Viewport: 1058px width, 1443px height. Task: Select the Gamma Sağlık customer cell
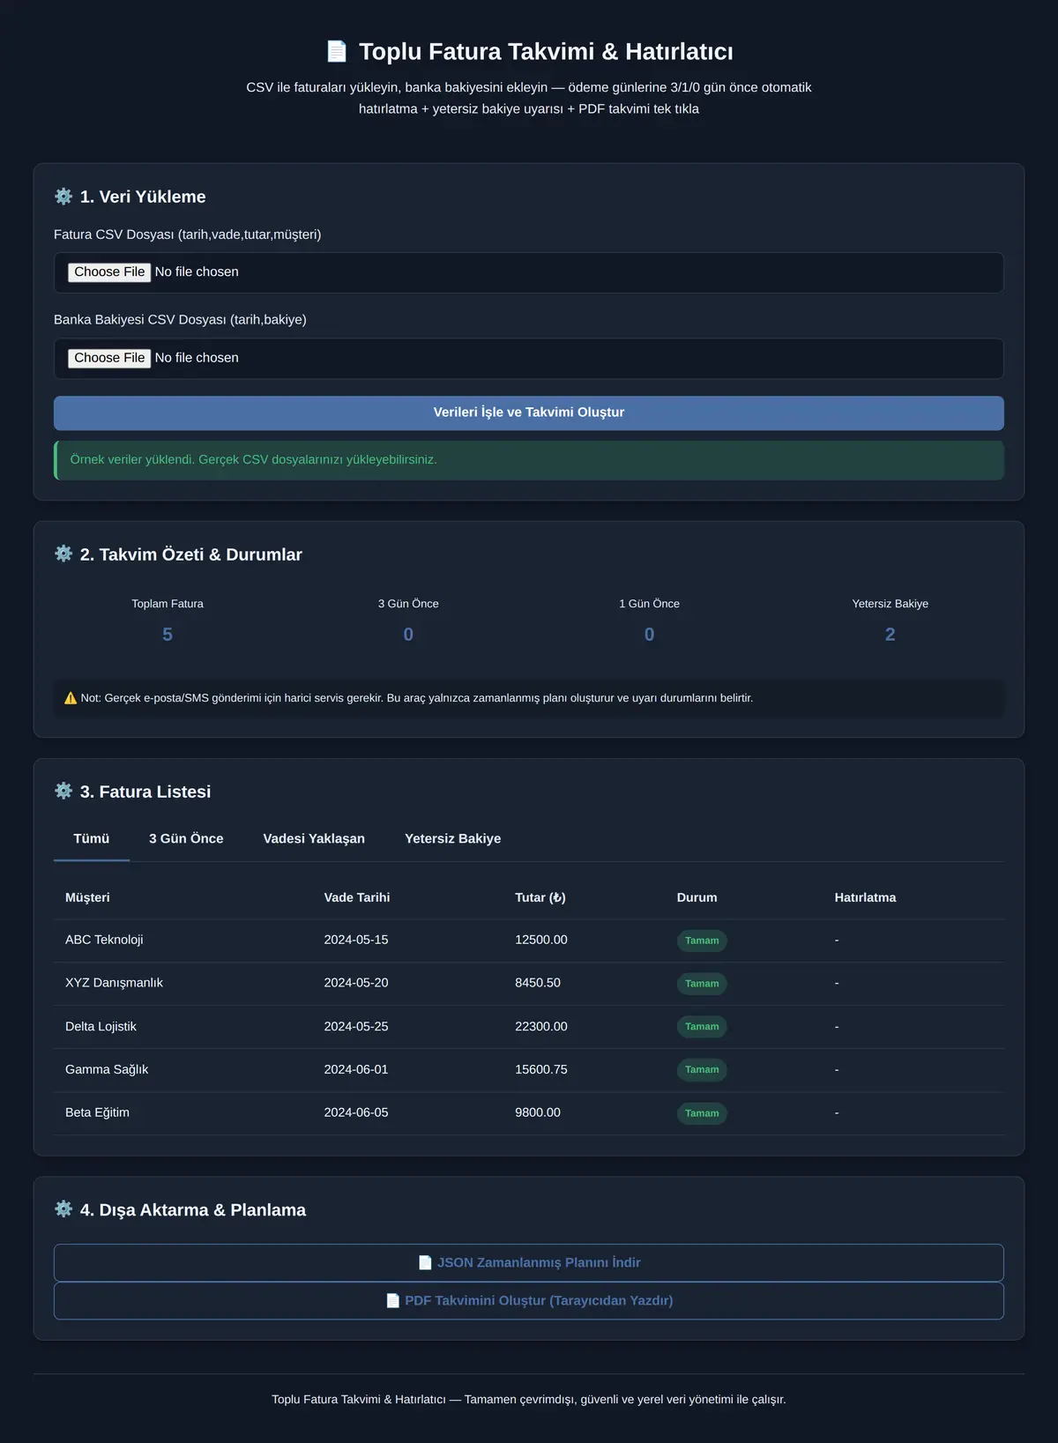pyautogui.click(x=107, y=1069)
